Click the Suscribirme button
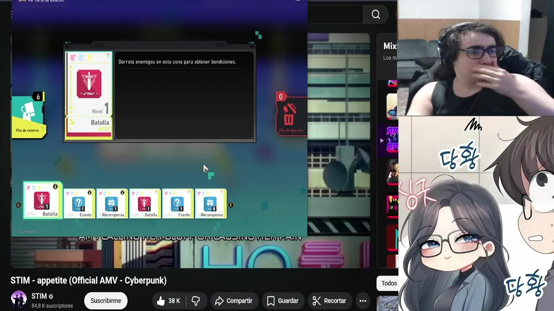The height and width of the screenshot is (311, 554). (x=106, y=301)
